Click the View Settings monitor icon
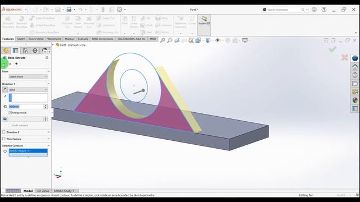The height and width of the screenshot is (202, 360). coord(245,40)
